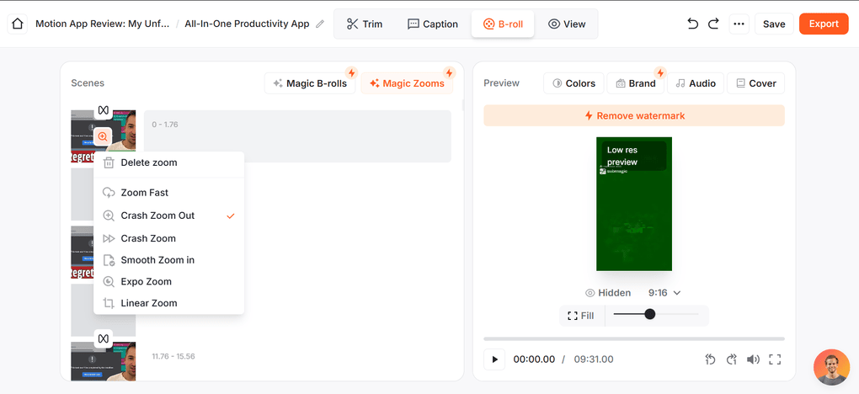Switch to the View tab
859x394 pixels.
click(567, 24)
